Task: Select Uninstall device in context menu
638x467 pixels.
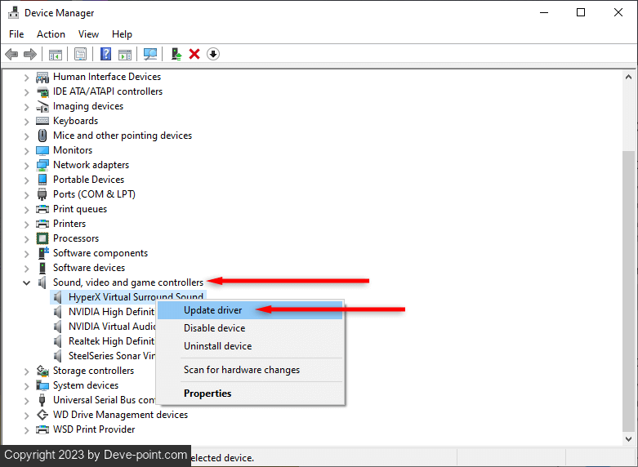Action: [217, 346]
